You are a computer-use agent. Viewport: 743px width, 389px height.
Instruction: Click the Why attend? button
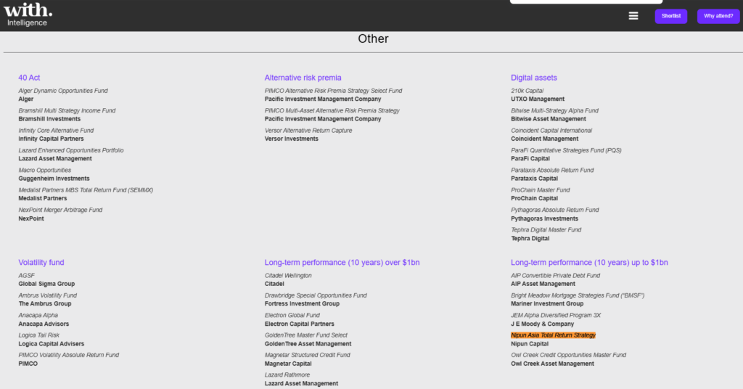(718, 16)
